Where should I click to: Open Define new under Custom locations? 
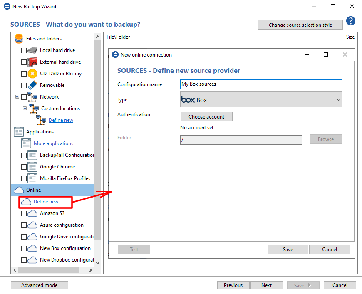coord(61,120)
